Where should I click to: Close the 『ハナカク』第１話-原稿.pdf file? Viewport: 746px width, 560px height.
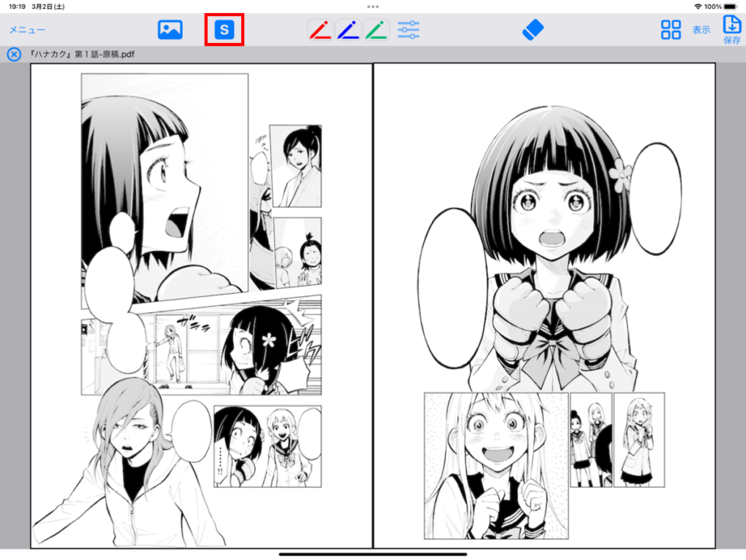tap(14, 54)
